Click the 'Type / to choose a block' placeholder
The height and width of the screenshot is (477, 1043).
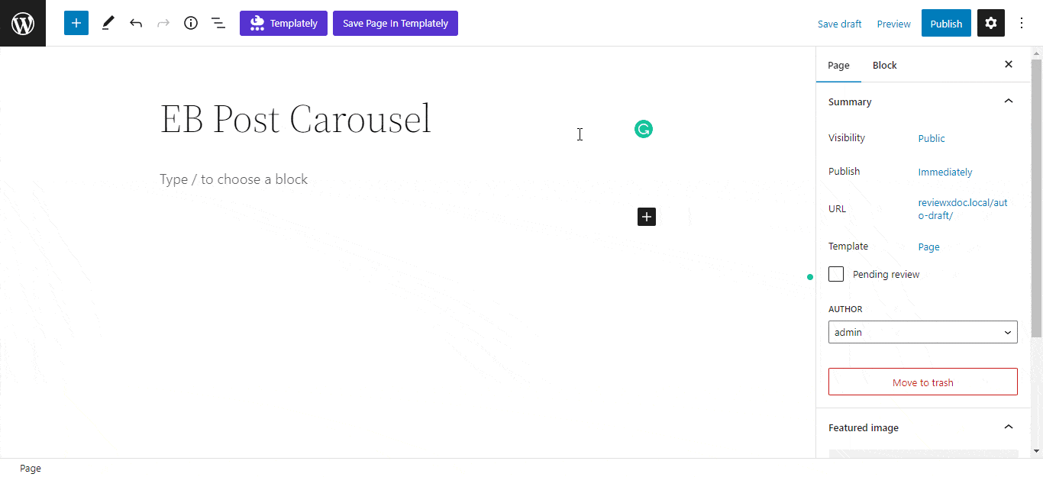(x=234, y=179)
